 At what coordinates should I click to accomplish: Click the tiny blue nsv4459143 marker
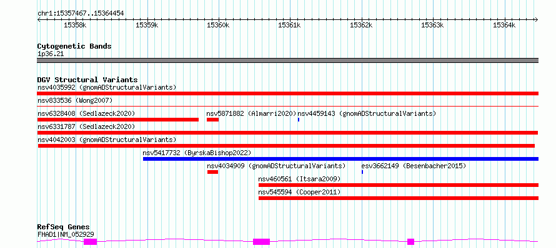click(x=299, y=120)
